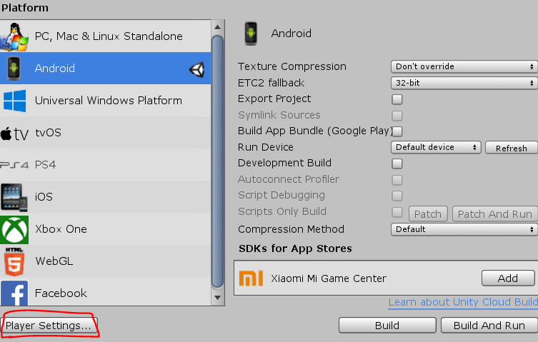Click the HTML5 WebGL icon
This screenshot has height=342, width=538.
click(x=14, y=261)
